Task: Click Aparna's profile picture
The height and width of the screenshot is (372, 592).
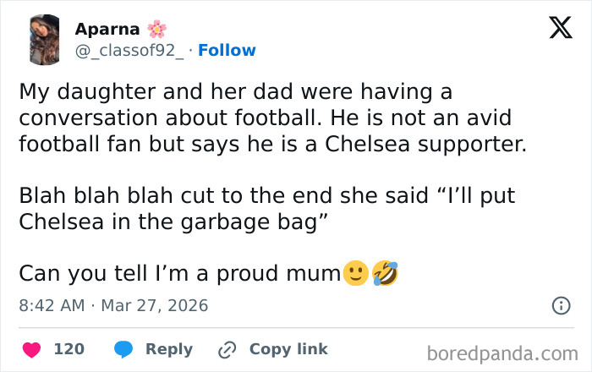Action: coord(43,40)
